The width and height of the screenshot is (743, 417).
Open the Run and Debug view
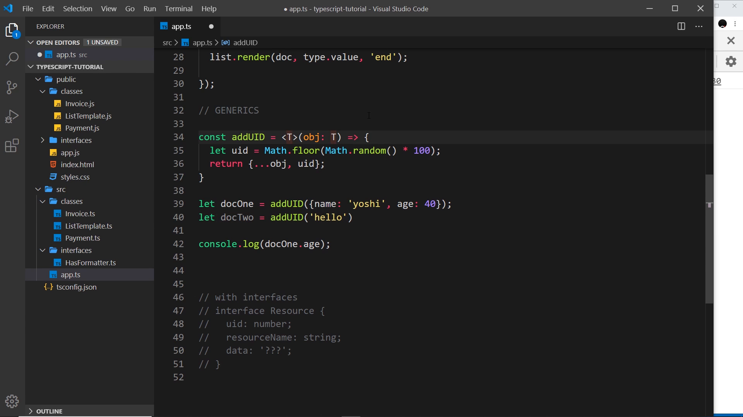click(x=12, y=116)
